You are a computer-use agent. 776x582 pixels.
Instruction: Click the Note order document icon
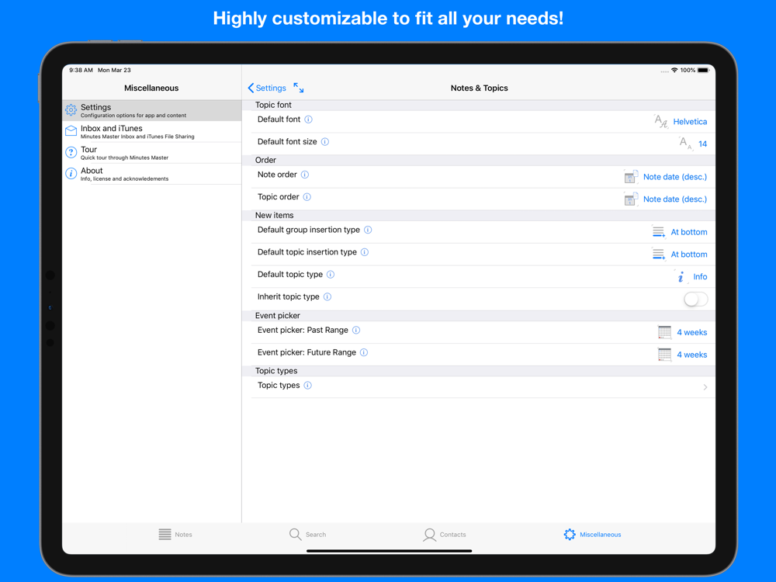coord(631,177)
